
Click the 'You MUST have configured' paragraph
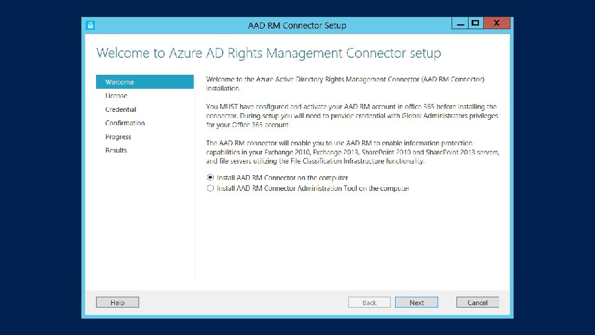352,116
